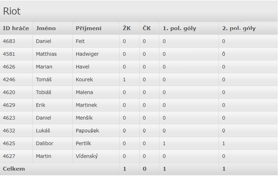Select the surname Malena
Screen dimensions: 278x176
84,92
